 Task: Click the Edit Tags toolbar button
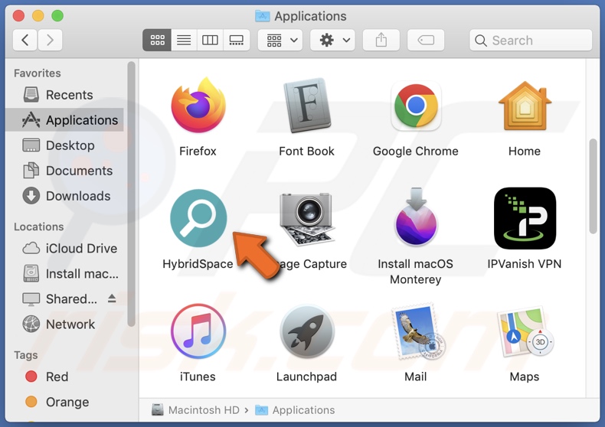pos(426,40)
